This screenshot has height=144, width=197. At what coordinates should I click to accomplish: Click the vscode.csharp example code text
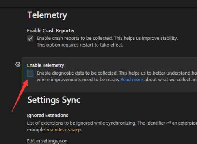pos(64,130)
